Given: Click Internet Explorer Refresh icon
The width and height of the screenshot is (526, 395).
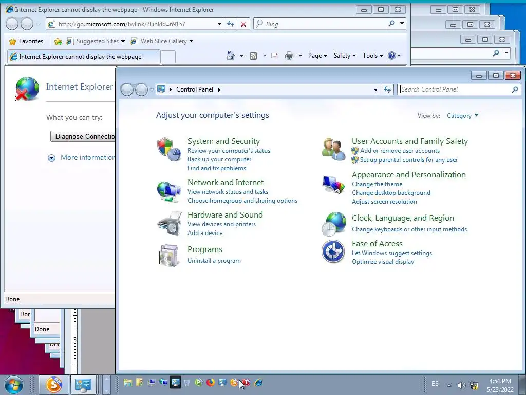Looking at the screenshot, I should (x=231, y=24).
